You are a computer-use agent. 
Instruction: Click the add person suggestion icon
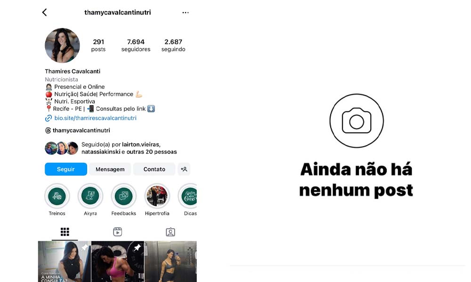point(184,169)
